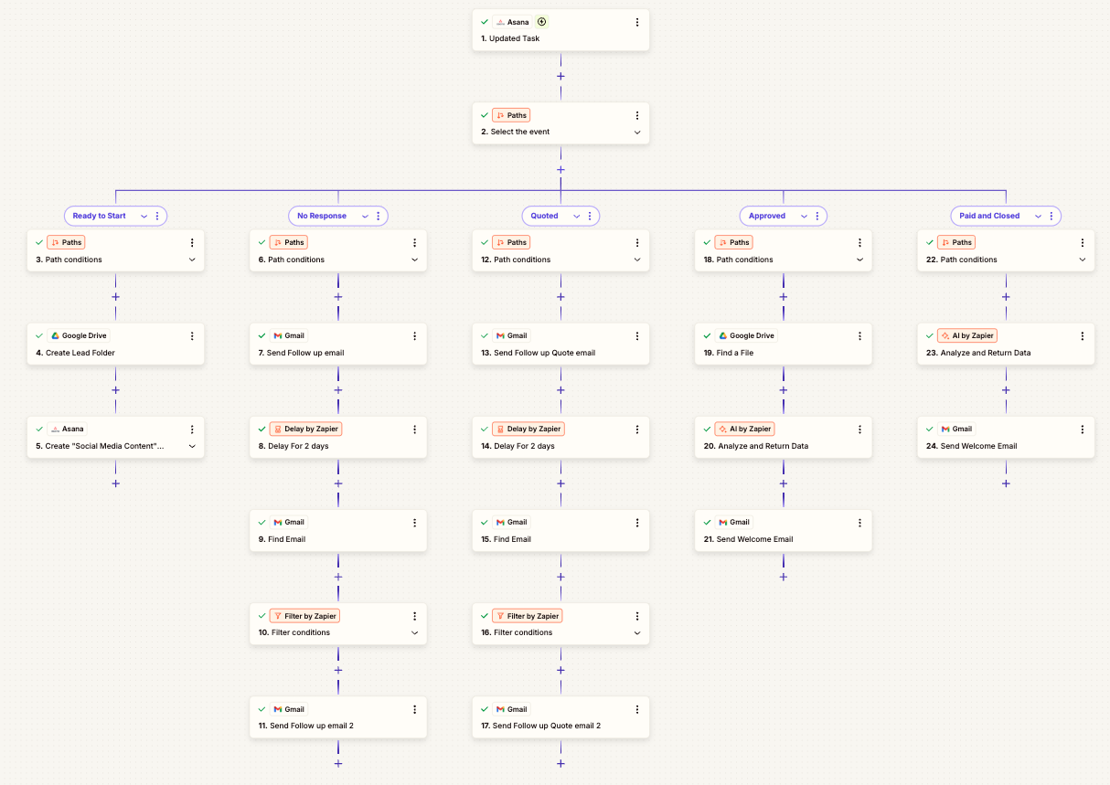This screenshot has height=785, width=1110.
Task: Open step 23 Analyze and Return Data
Action: pos(1006,345)
